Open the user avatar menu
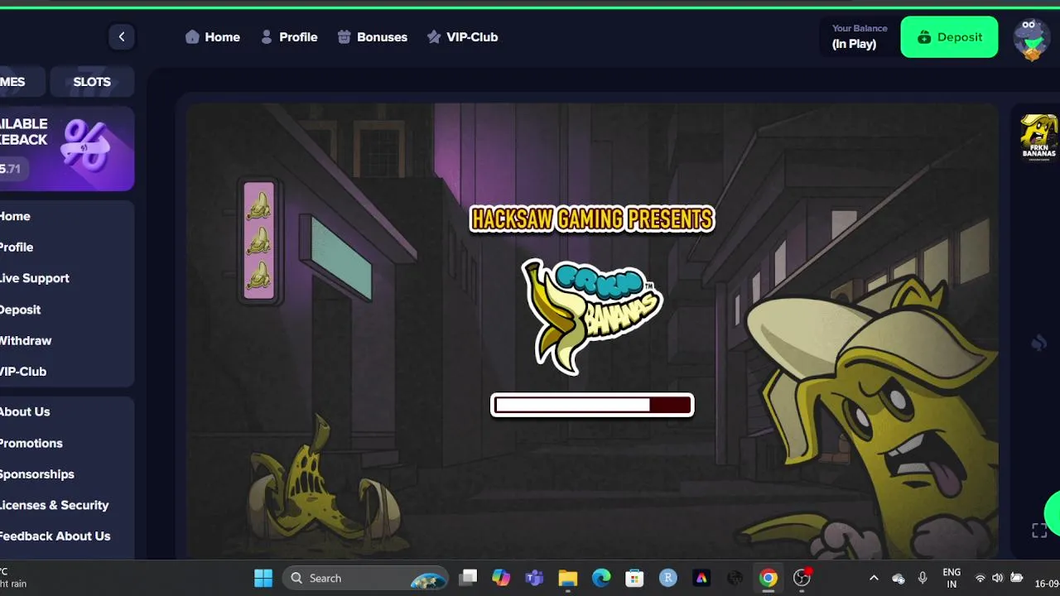 pos(1031,38)
